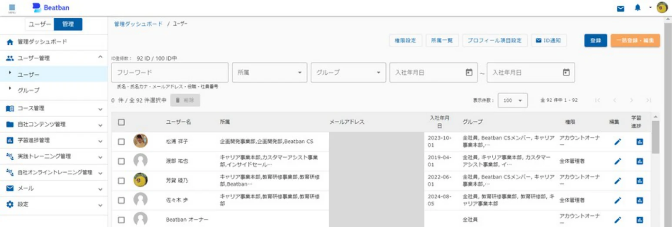This screenshot has height=227, width=672.
Task: Switch to the 管理 mode tab
Action: pos(68,25)
